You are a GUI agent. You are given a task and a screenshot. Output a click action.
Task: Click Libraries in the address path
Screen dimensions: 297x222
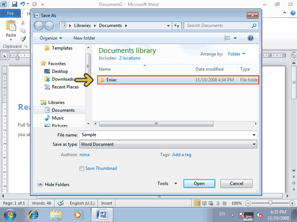coord(82,25)
